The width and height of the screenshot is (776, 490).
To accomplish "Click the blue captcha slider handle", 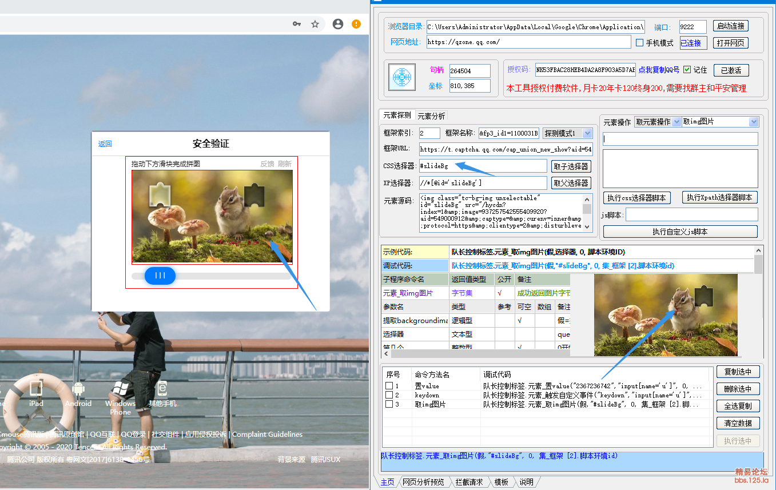I will point(160,276).
